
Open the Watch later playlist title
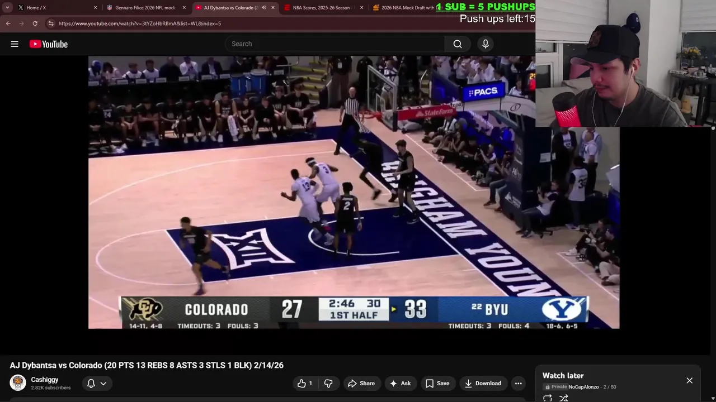(563, 376)
